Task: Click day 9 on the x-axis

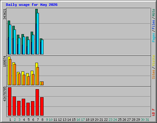Action: pos(47,120)
